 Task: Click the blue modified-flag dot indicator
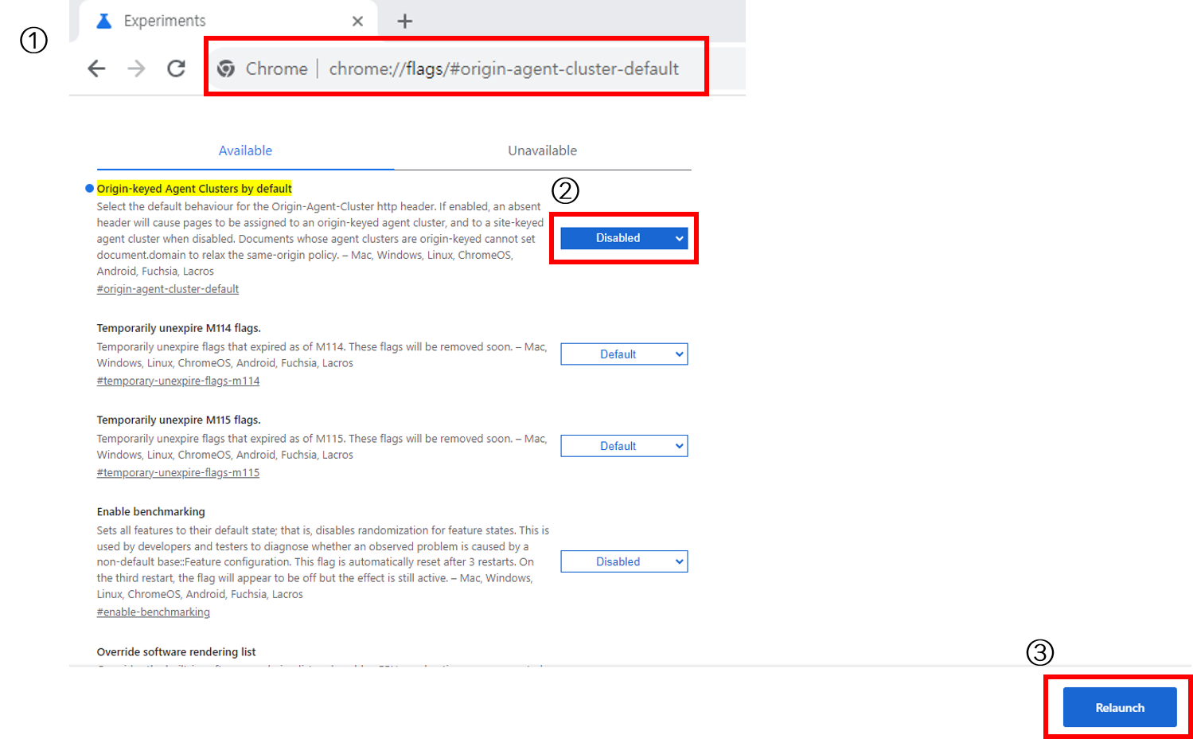click(89, 189)
